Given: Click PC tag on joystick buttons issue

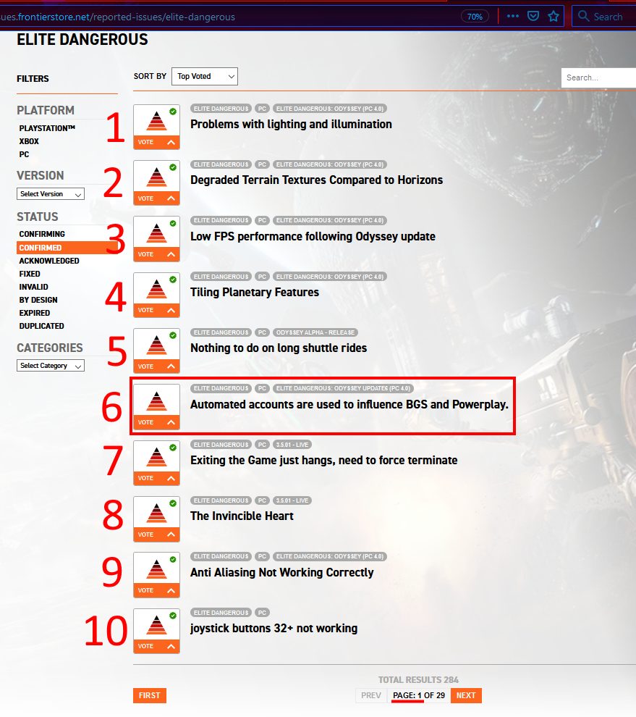Looking at the screenshot, I should [262, 613].
